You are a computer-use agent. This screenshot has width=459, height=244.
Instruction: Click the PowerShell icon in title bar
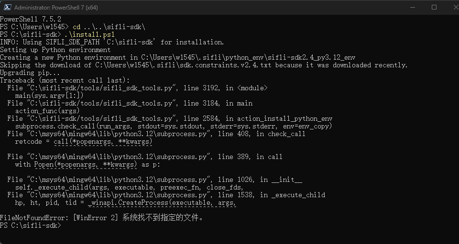coord(7,7)
